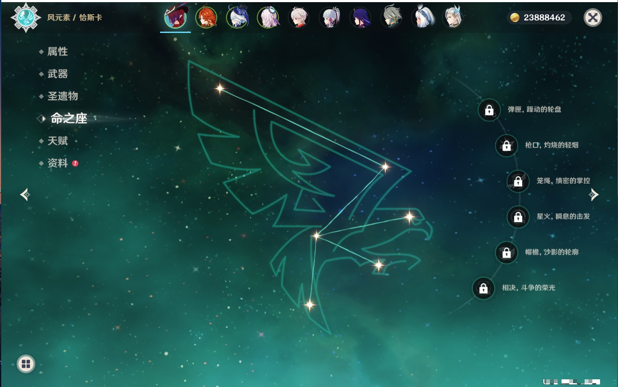This screenshot has width=618, height=387.
Task: Click the 风元素 / 恰斯卡 title text
Action: [74, 18]
